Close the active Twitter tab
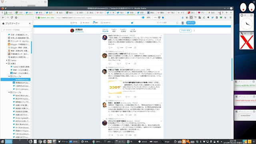The width and height of the screenshot is (256, 144). tap(113, 12)
